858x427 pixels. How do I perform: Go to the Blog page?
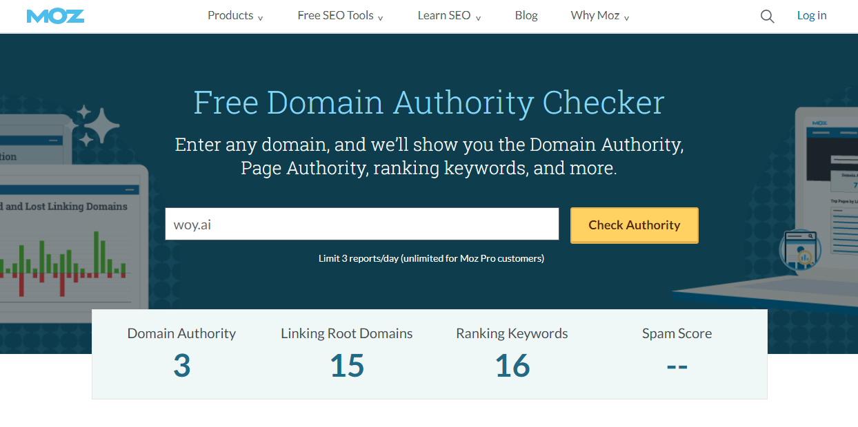(526, 16)
